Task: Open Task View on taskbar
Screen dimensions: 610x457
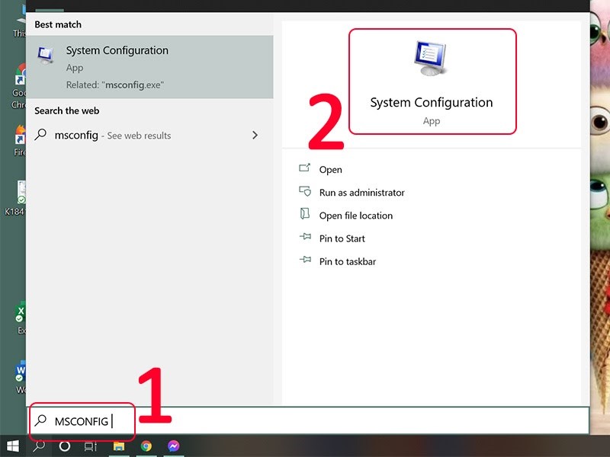Action: click(x=90, y=446)
